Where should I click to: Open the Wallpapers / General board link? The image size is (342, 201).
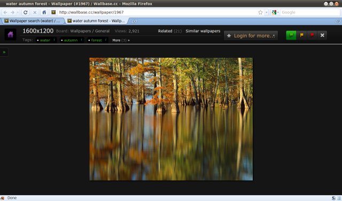coord(90,31)
